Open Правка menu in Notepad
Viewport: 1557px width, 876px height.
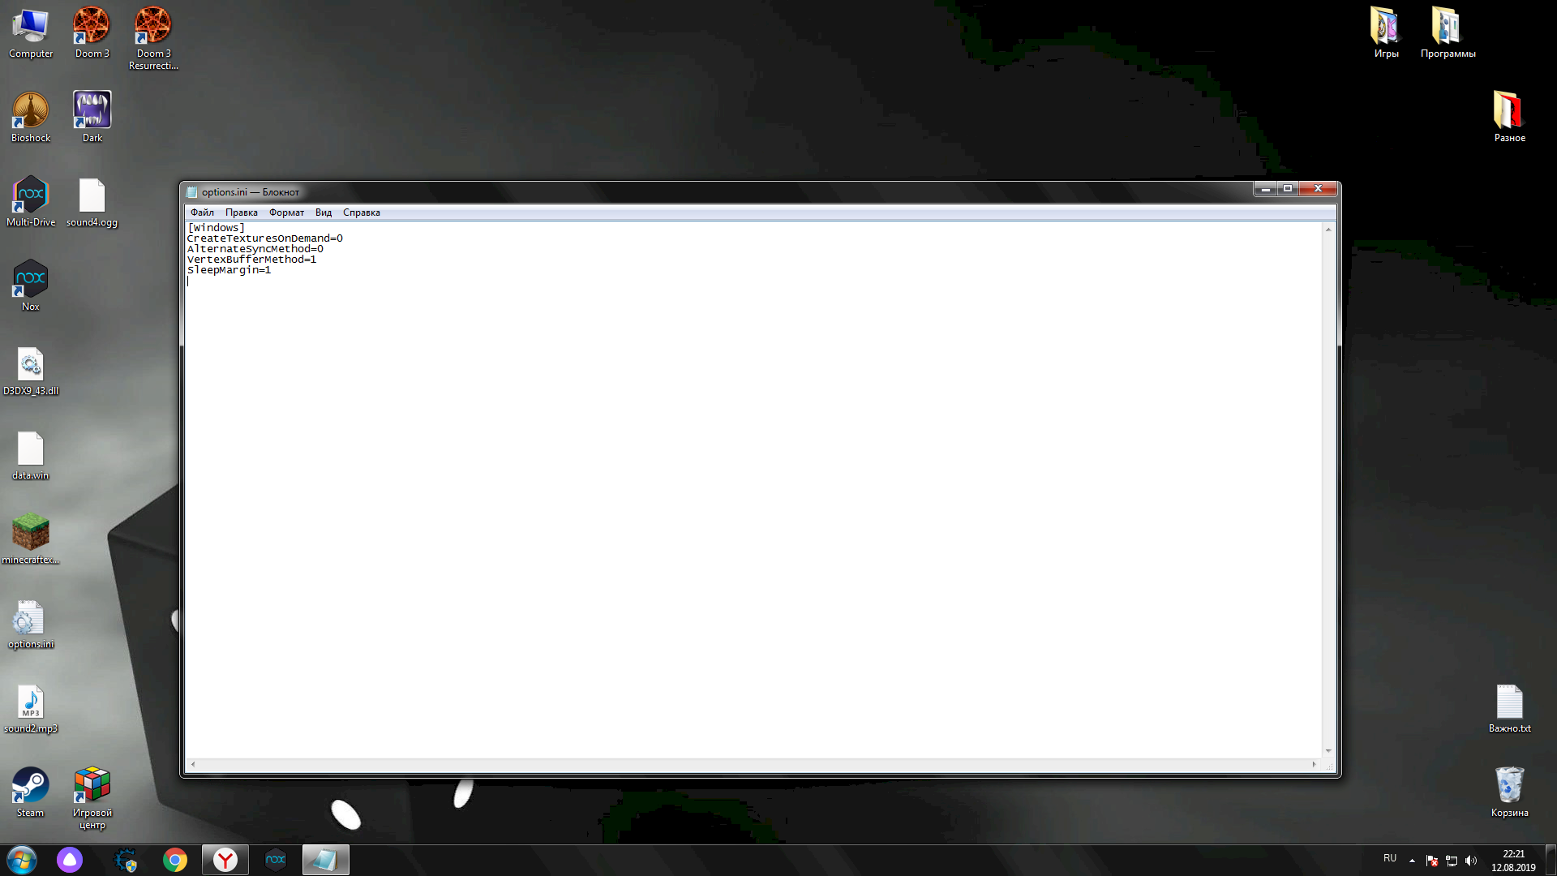point(241,212)
